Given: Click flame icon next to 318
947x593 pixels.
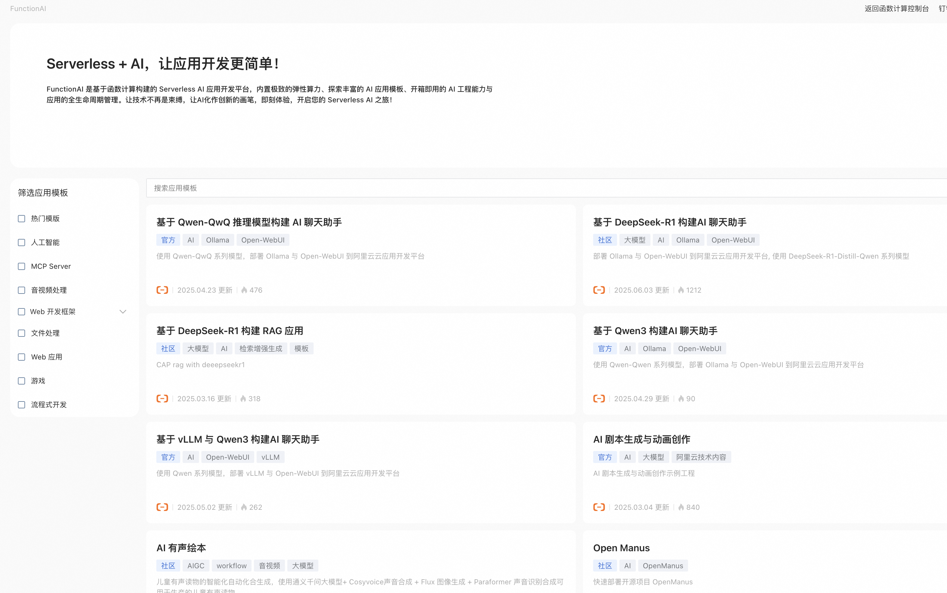Looking at the screenshot, I should tap(243, 399).
